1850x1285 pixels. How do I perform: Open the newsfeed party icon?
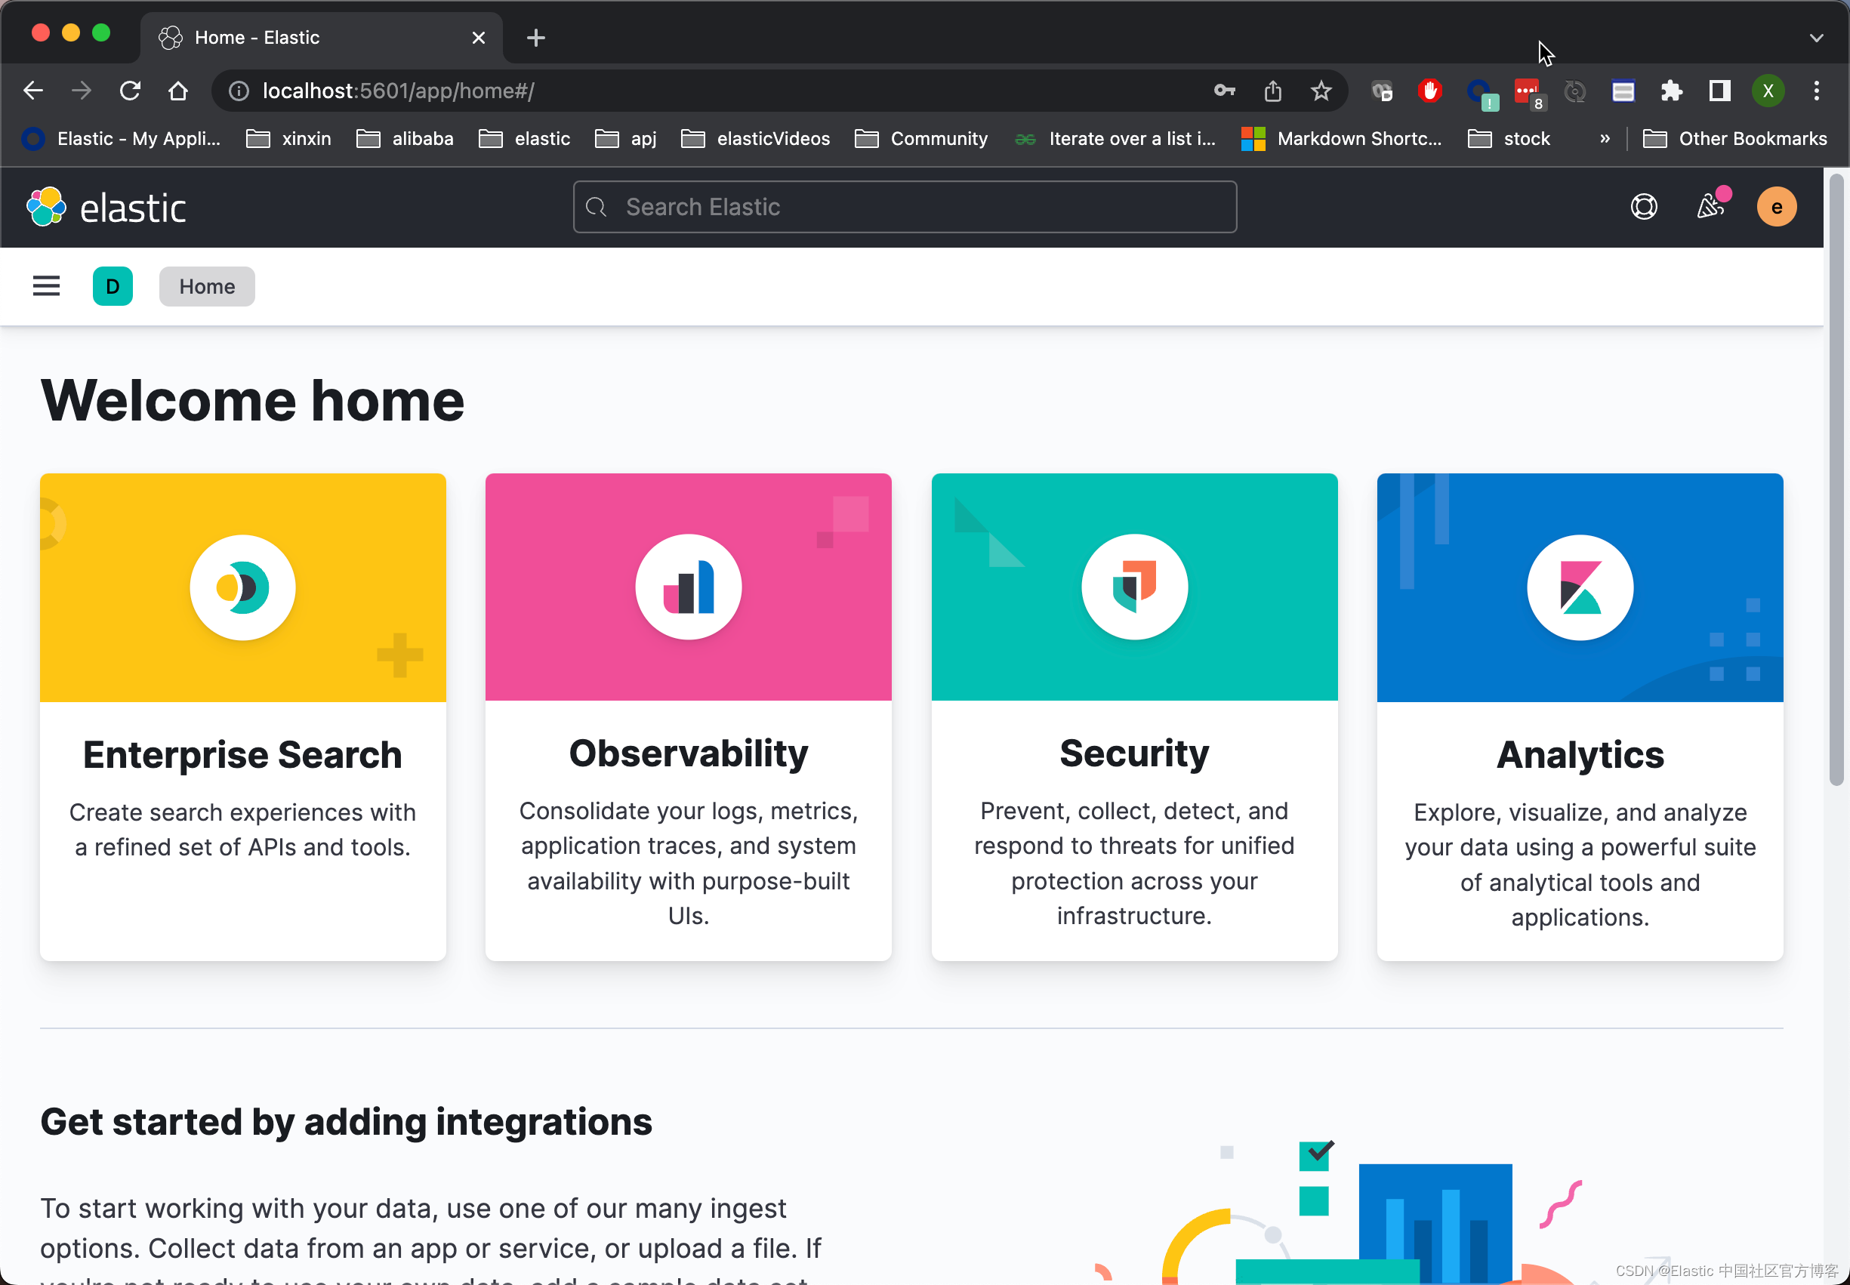[x=1710, y=208]
